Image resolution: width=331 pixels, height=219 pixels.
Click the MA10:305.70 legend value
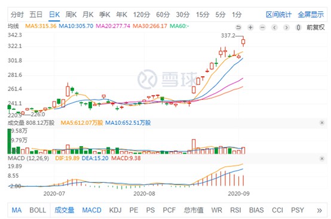pyautogui.click(x=76, y=26)
